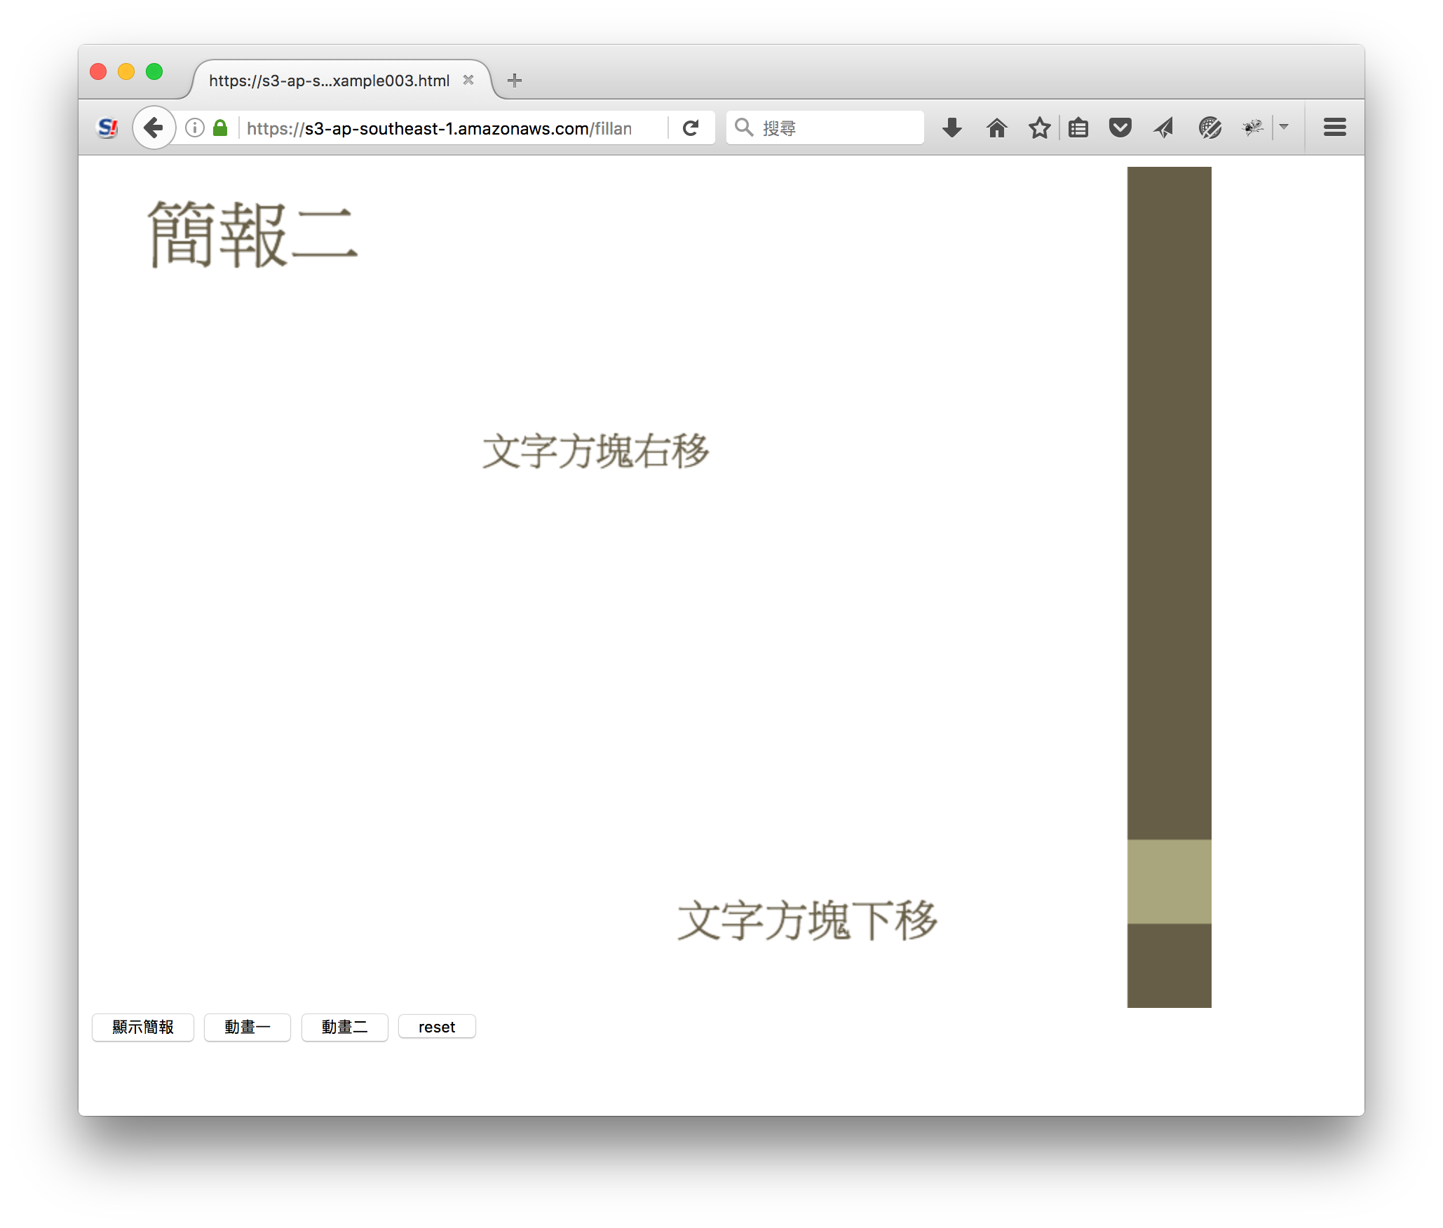Image resolution: width=1443 pixels, height=1228 pixels.
Task: Bookmark this page with the star icon
Action: tap(1039, 128)
